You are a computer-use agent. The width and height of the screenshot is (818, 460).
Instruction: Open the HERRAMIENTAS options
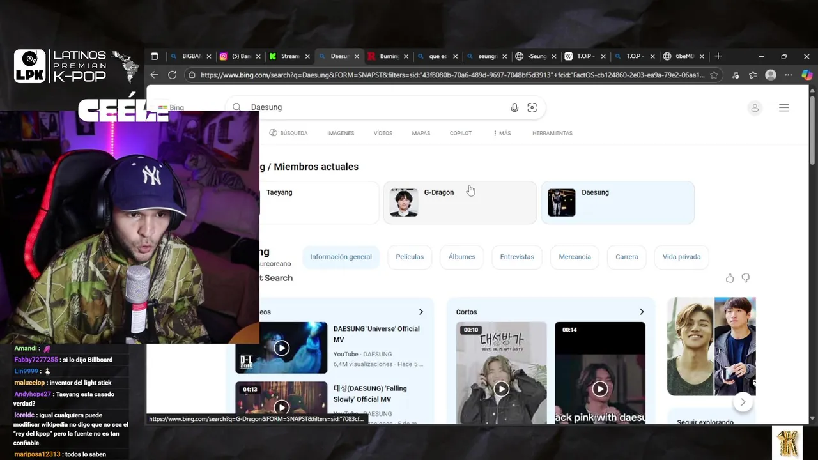pyautogui.click(x=552, y=133)
